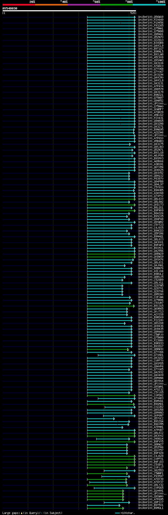Select the UniRef100_Q43275 label
Viewport: 168px width, 515px height.
(151, 144)
